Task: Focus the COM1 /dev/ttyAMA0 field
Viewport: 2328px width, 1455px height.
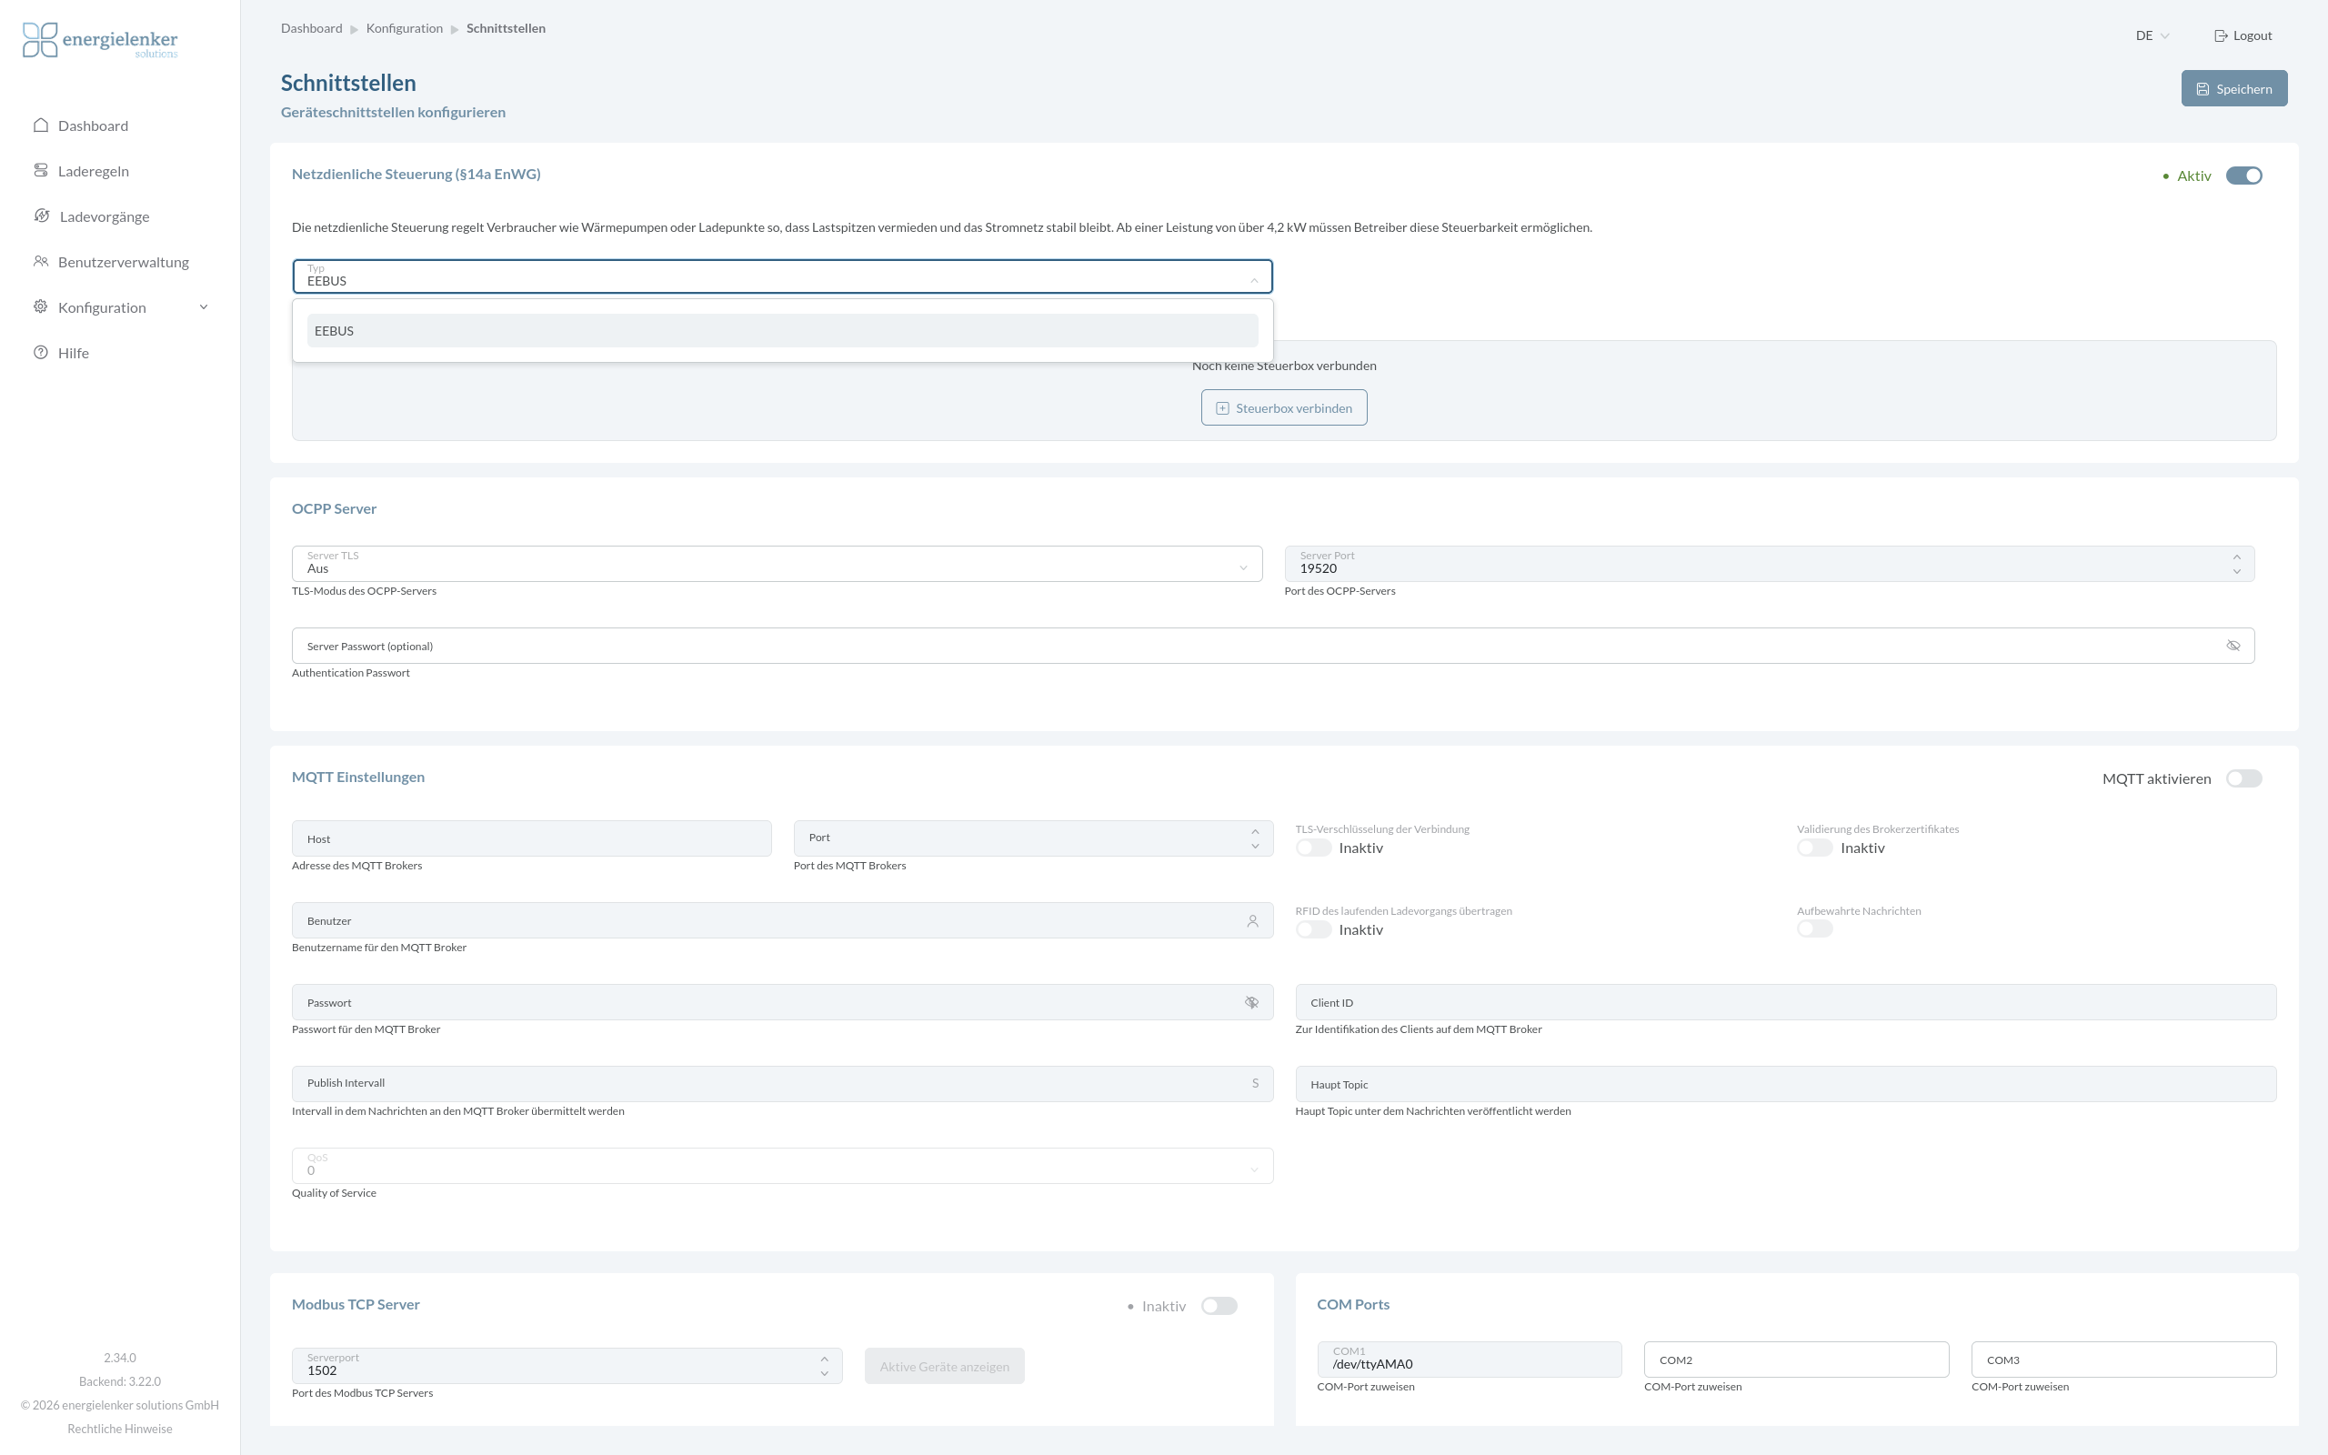Action: [x=1469, y=1359]
